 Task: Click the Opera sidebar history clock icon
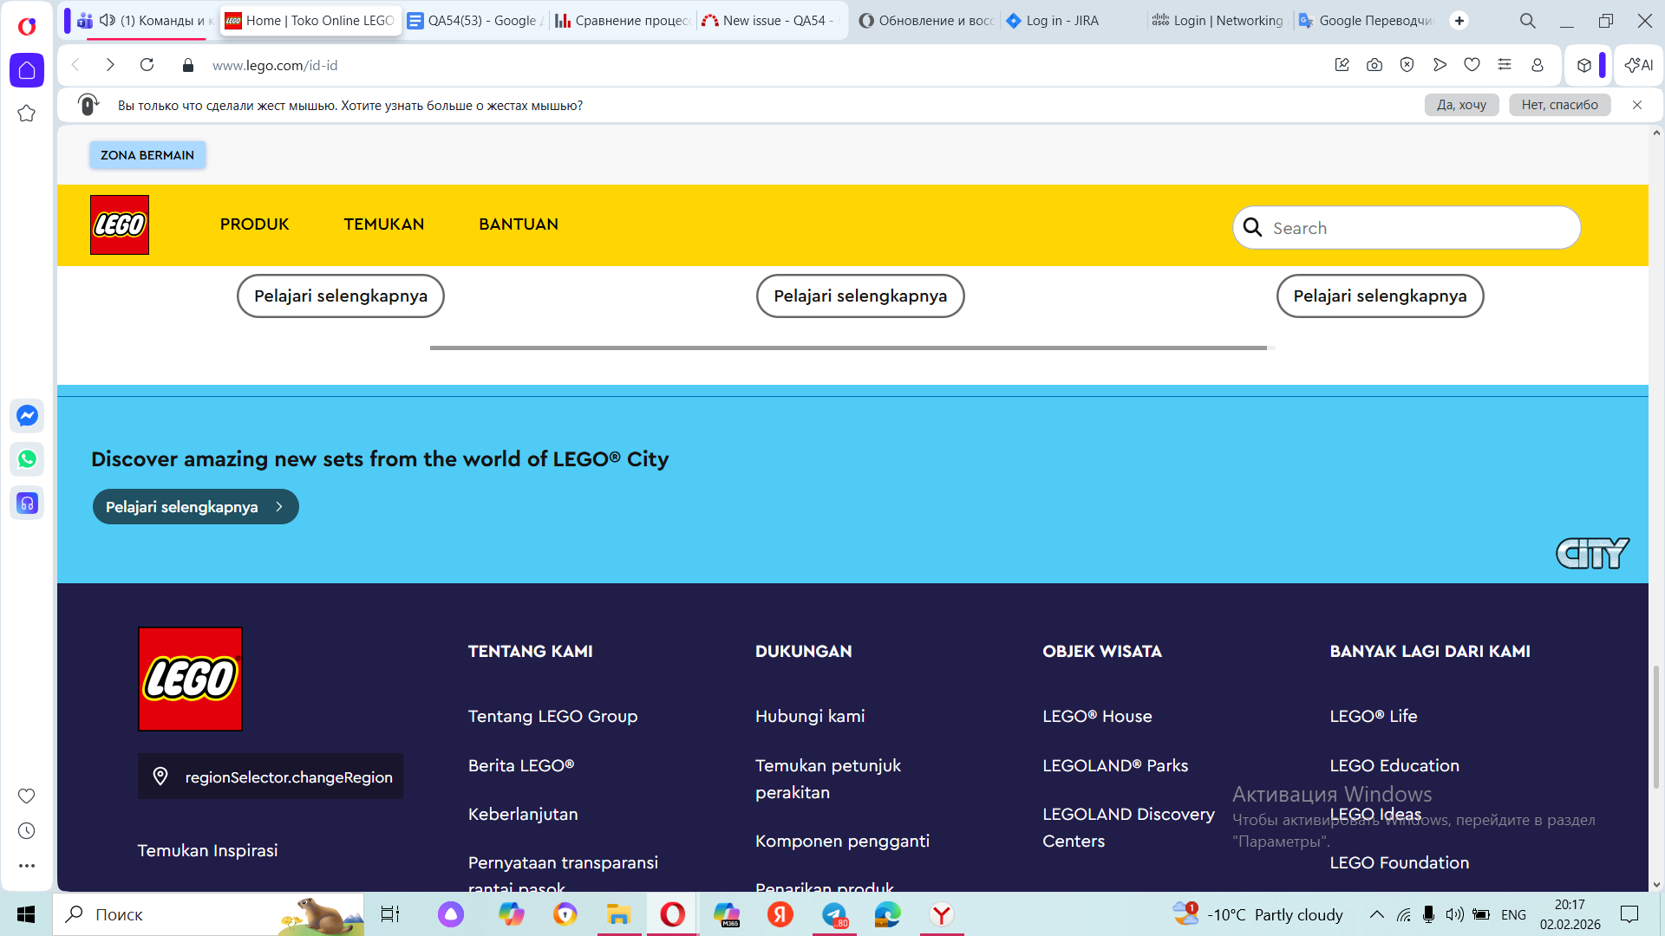(x=27, y=831)
